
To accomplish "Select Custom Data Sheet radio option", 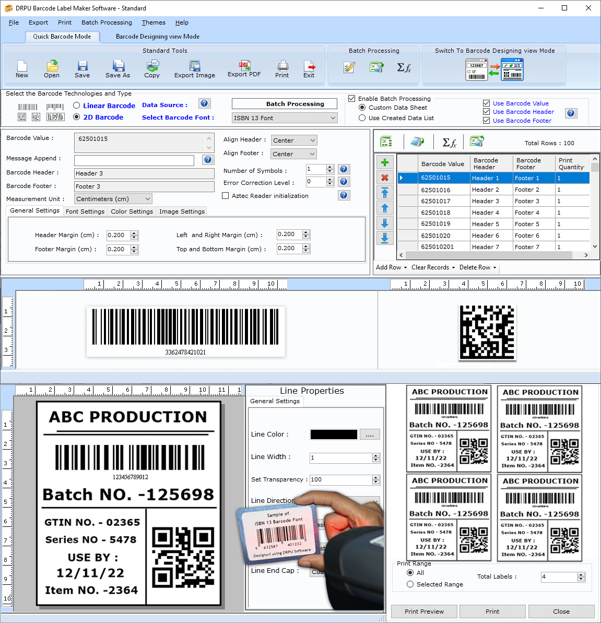I will (362, 108).
